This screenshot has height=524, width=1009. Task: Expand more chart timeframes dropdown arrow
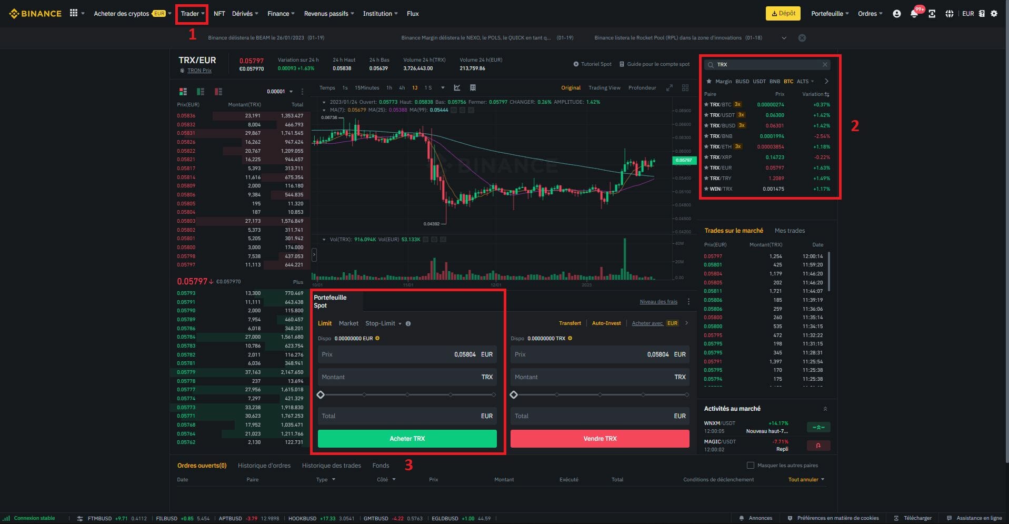click(443, 88)
